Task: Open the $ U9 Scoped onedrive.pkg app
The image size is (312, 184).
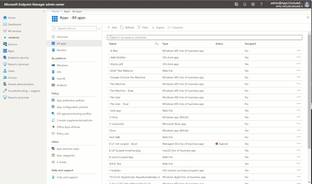Action: [125, 151]
